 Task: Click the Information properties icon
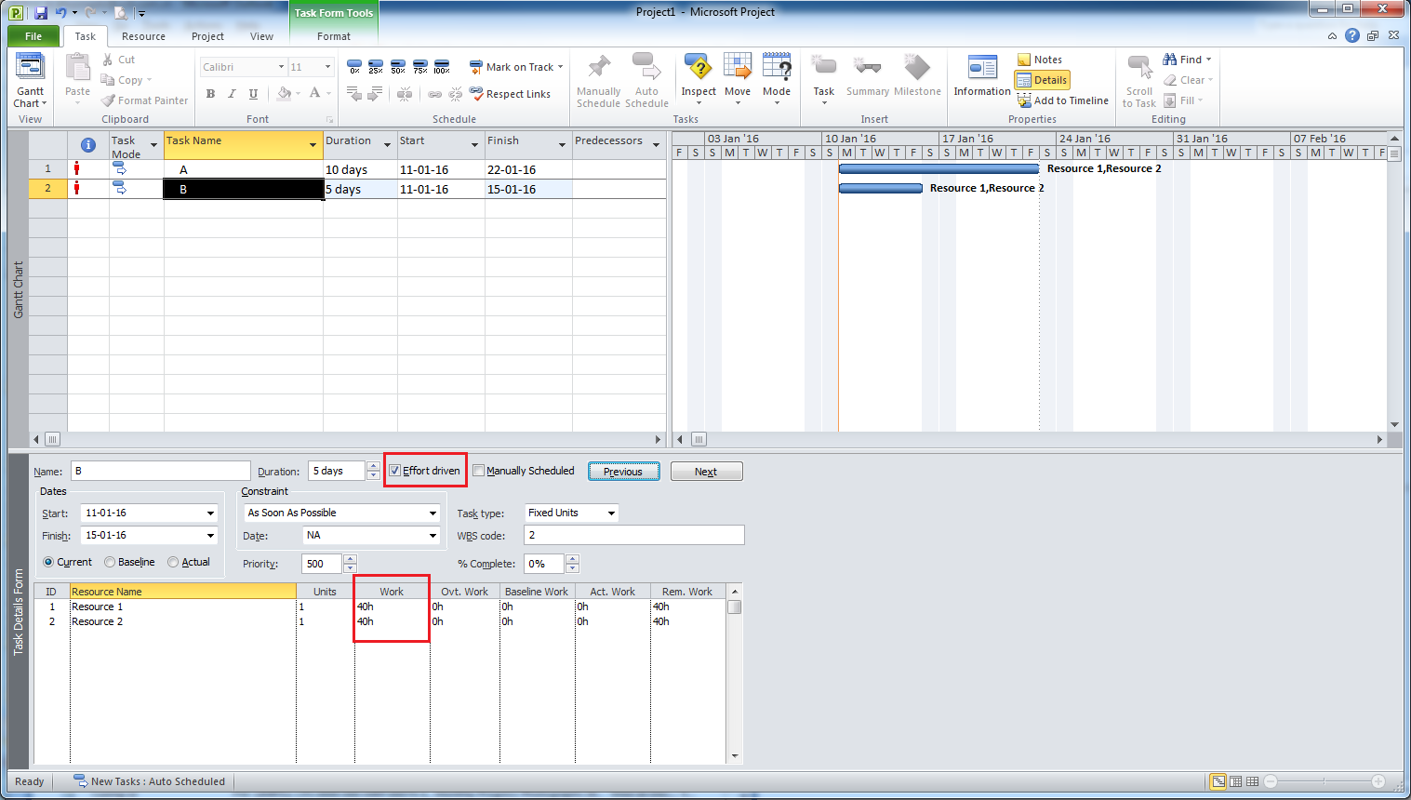(981, 69)
